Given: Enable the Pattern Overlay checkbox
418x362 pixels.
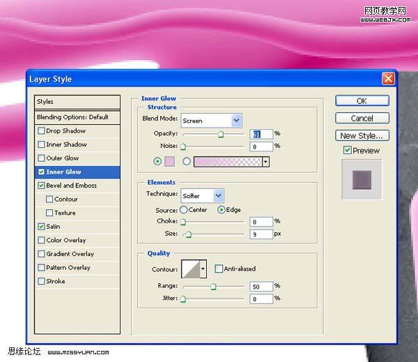Looking at the screenshot, I should tap(41, 268).
